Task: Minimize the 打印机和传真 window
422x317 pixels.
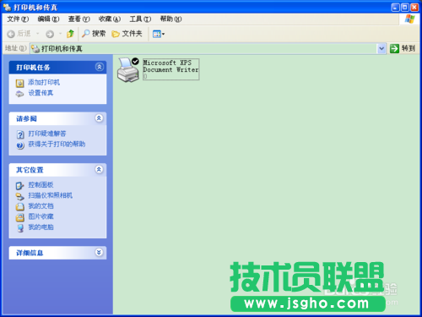Action: 395,8
